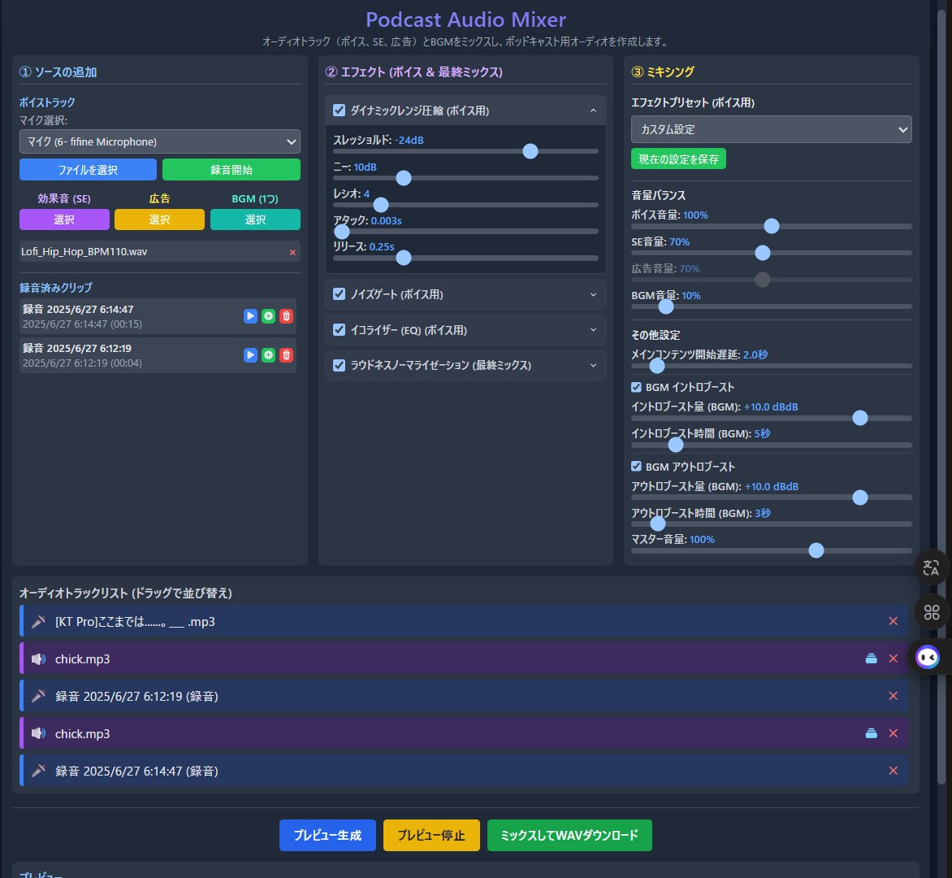Remove the 録音 6:12:19 track row

(893, 696)
